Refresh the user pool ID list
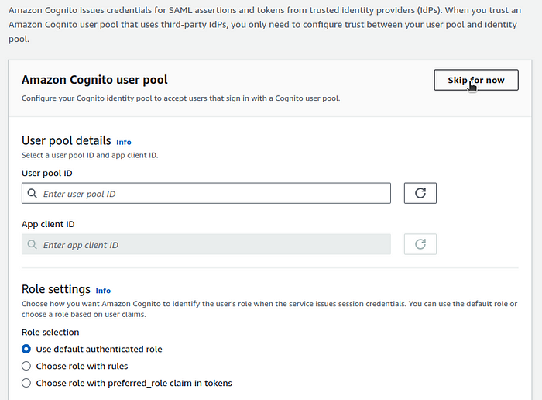 420,194
